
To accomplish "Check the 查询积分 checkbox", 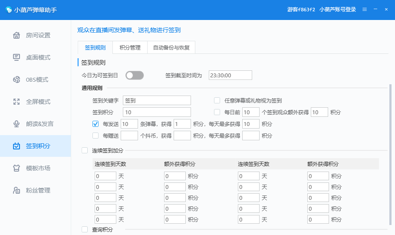I will pos(85,229).
